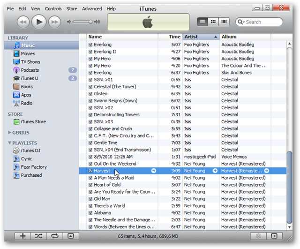Open the Controls menu

pyautogui.click(x=53, y=9)
